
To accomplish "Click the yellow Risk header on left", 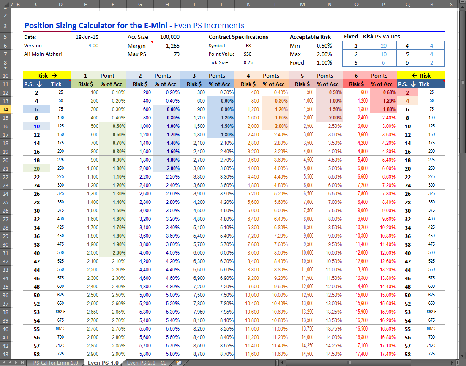I will (47, 76).
